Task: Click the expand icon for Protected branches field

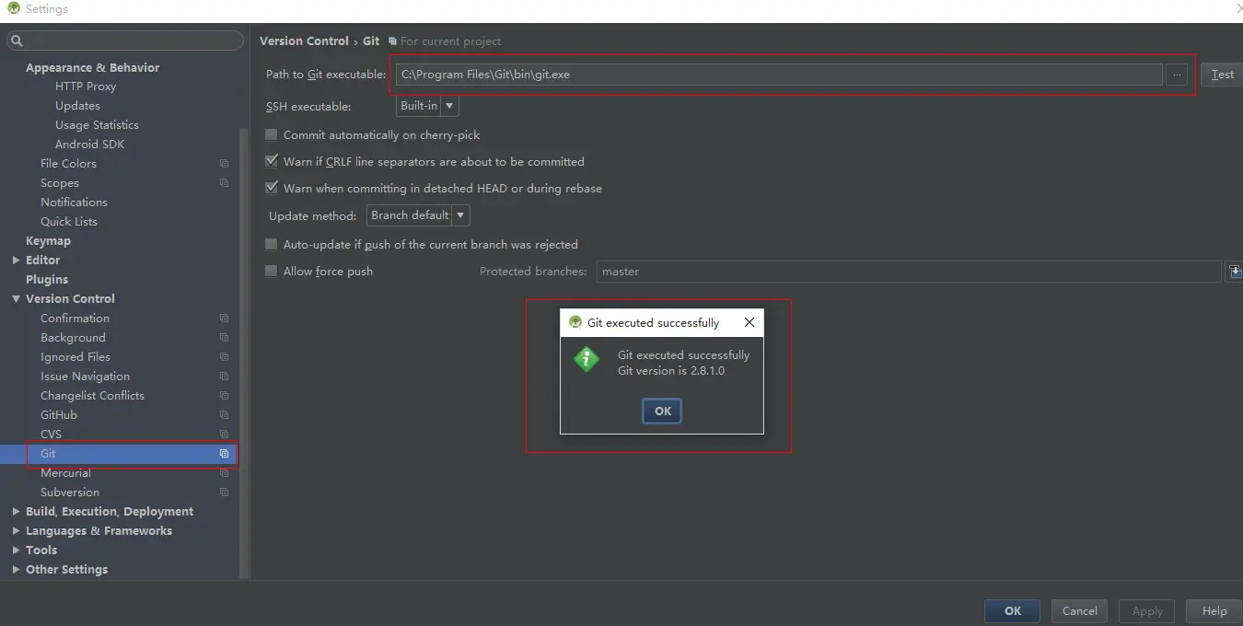Action: coord(1236,272)
